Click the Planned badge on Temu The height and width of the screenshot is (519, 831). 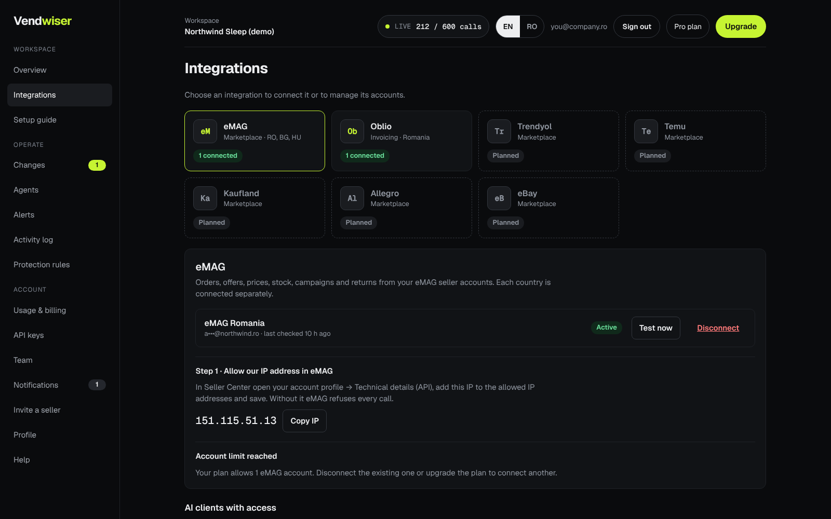(652, 156)
